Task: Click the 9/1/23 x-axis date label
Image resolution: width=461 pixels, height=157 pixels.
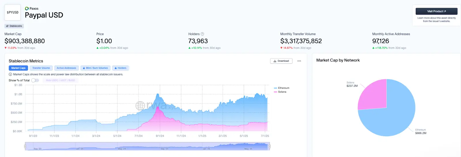Action: [33, 136]
